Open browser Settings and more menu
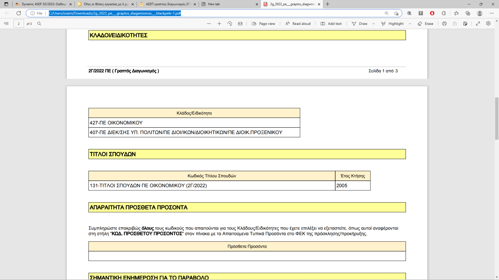 point(492,13)
